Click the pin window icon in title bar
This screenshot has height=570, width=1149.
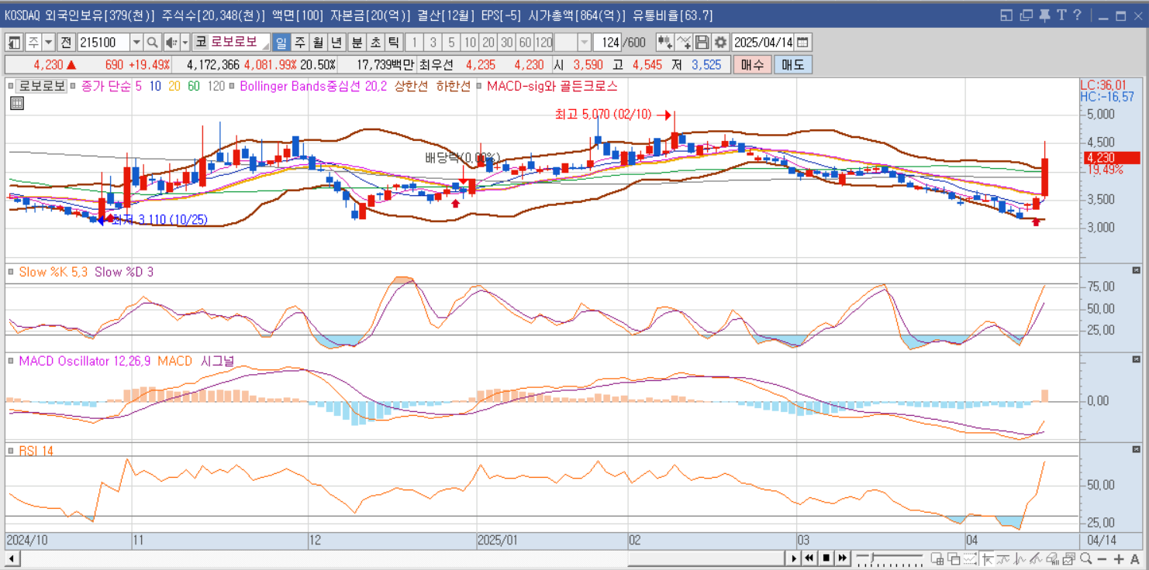(x=1044, y=15)
